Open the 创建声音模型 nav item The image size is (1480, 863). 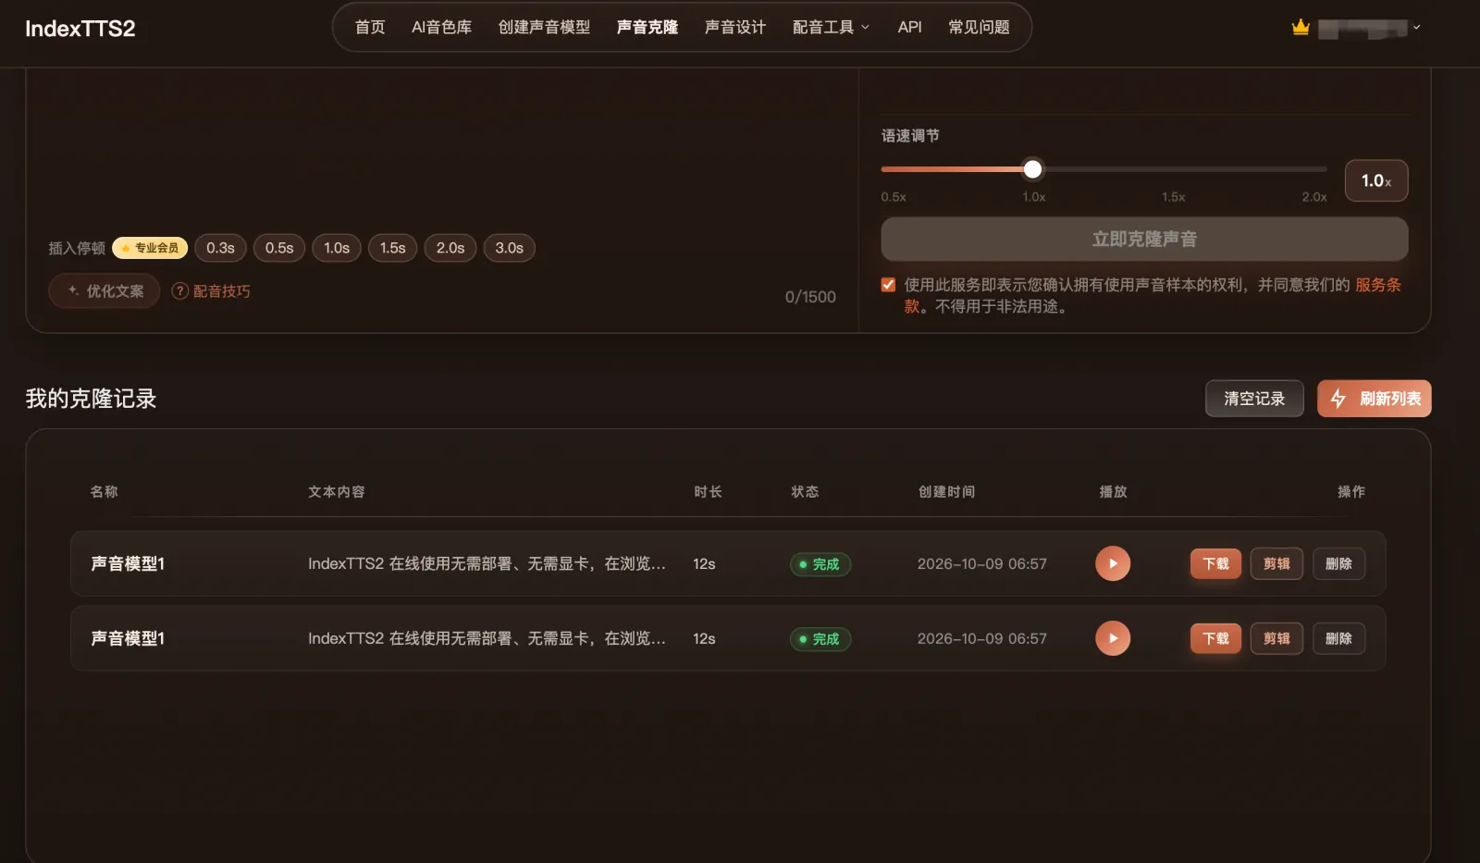[x=544, y=27]
